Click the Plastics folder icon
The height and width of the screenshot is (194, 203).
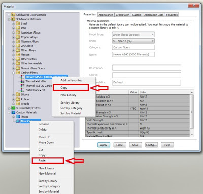(x=18, y=54)
